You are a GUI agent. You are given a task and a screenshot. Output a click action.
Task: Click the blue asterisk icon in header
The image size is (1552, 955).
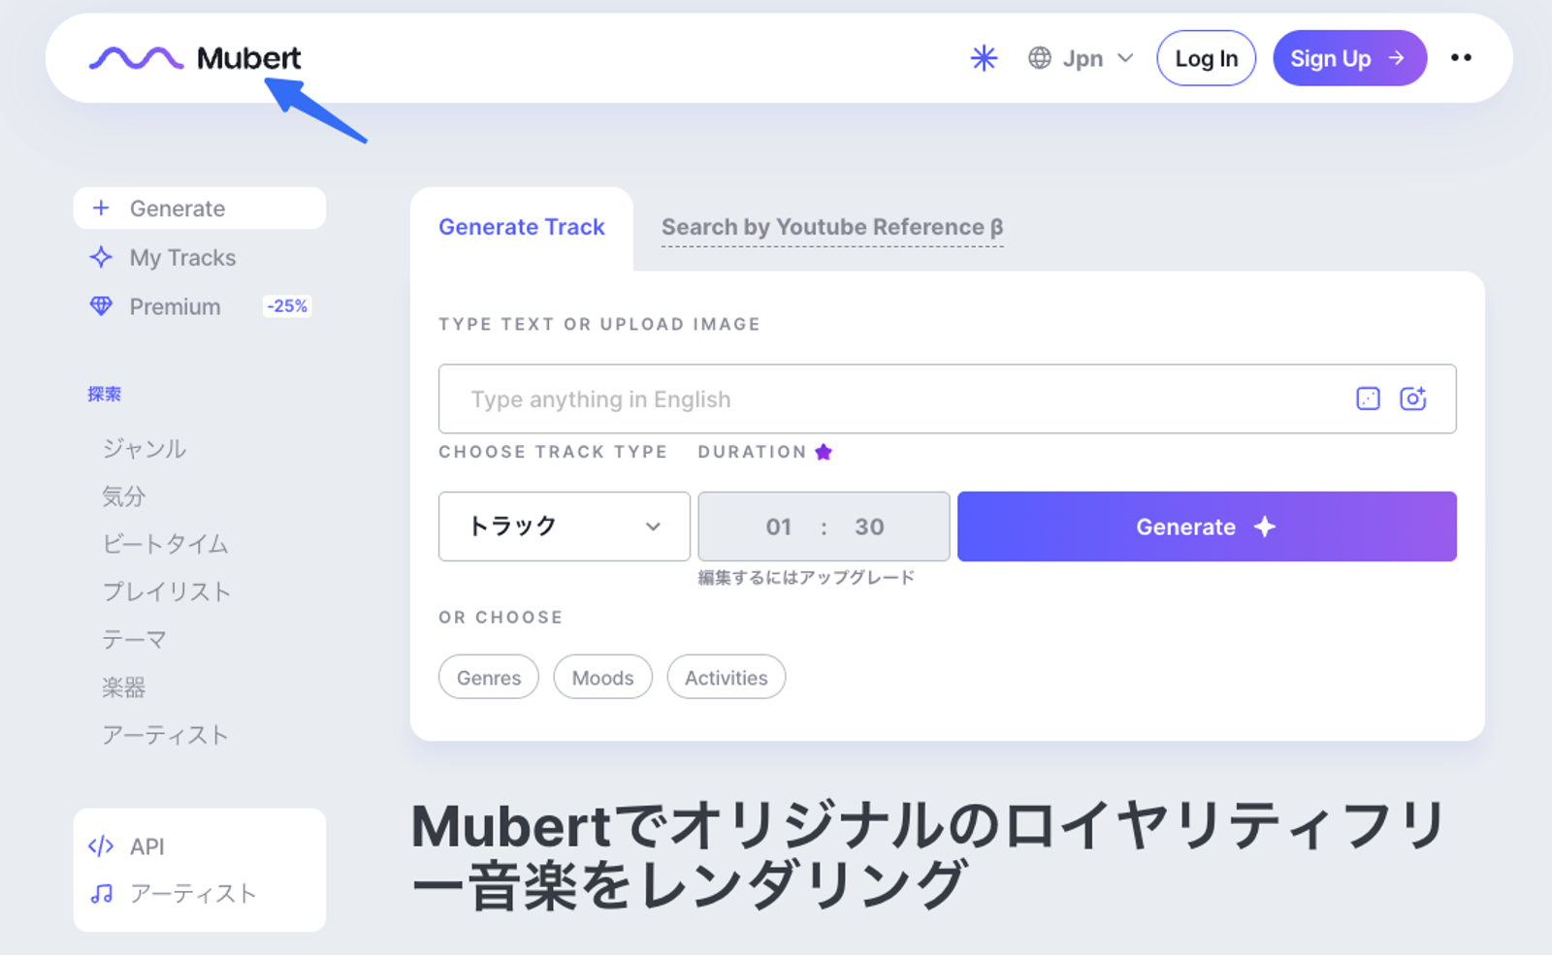point(984,58)
